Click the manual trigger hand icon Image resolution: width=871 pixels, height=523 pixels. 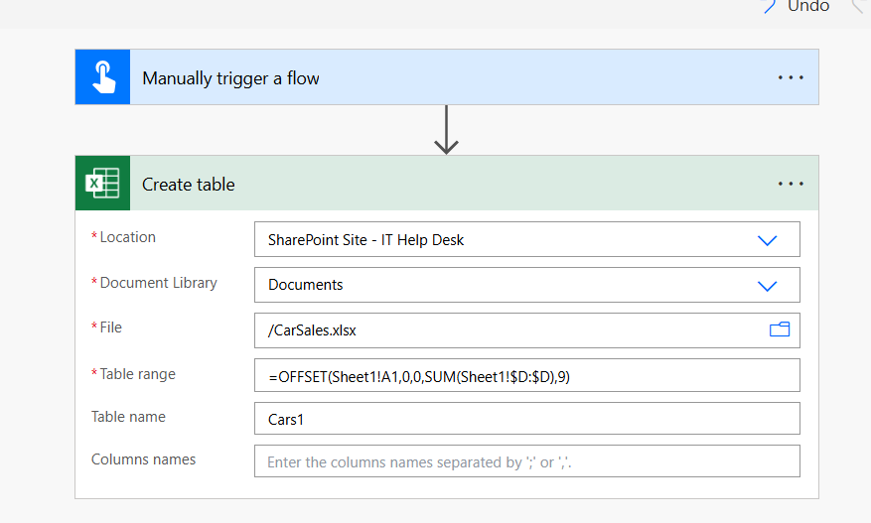click(x=102, y=77)
